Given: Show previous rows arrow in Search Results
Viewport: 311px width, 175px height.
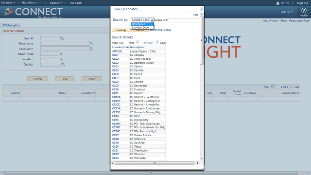Looking at the screenshot, I should pyautogui.click(x=138, y=42).
